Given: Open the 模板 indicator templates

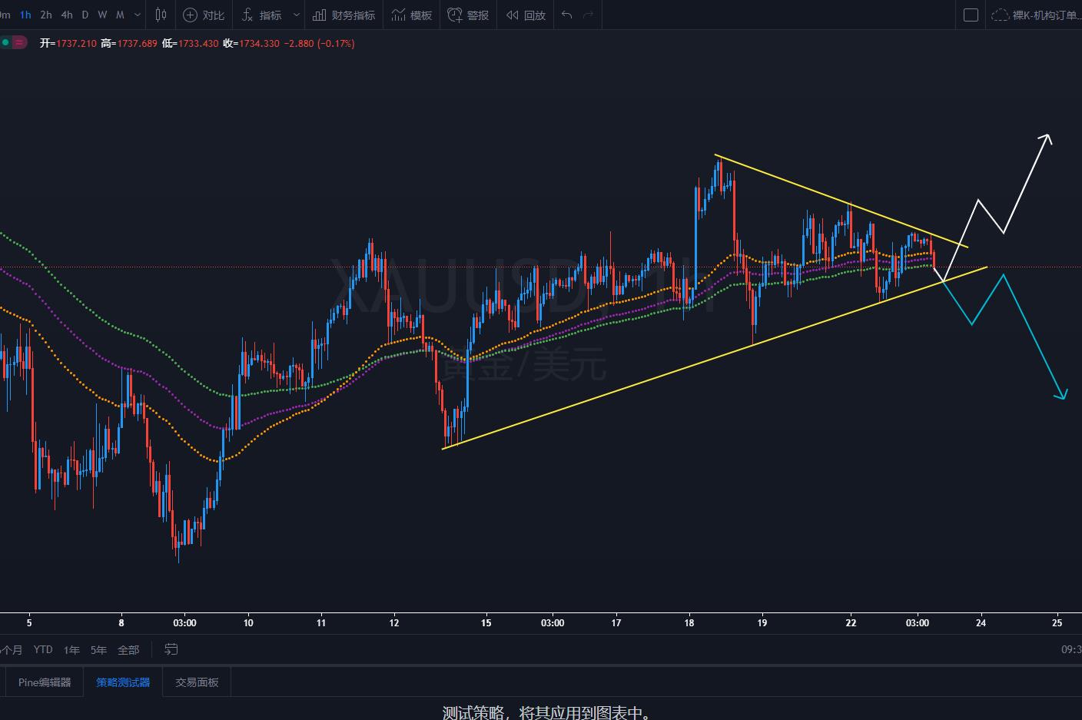Looking at the screenshot, I should [412, 15].
